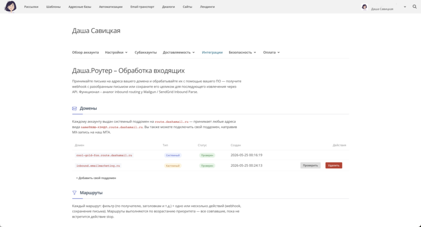Click the date 2026-05-25 00:24:13
This screenshot has height=227, width=421.
pos(247,165)
